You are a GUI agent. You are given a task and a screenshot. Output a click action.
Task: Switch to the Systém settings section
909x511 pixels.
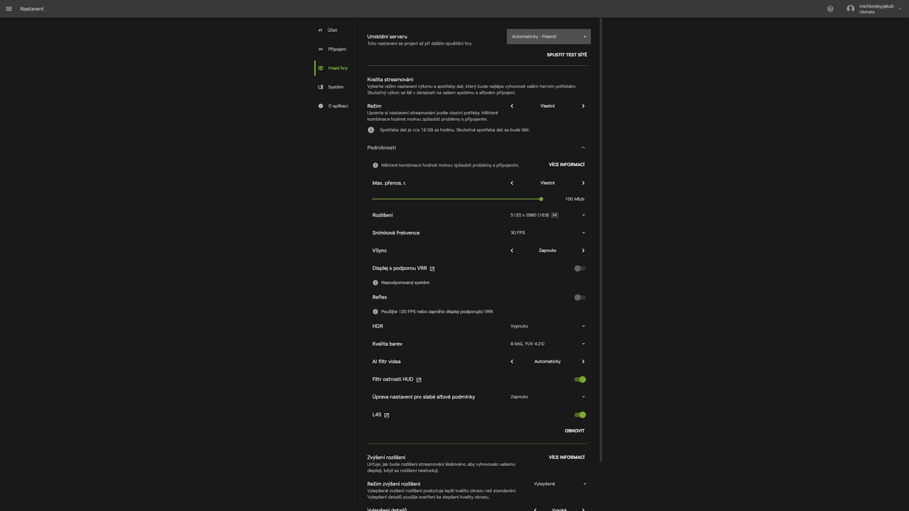[335, 87]
